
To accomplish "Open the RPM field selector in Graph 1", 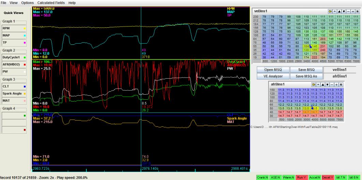I will [14, 28].
